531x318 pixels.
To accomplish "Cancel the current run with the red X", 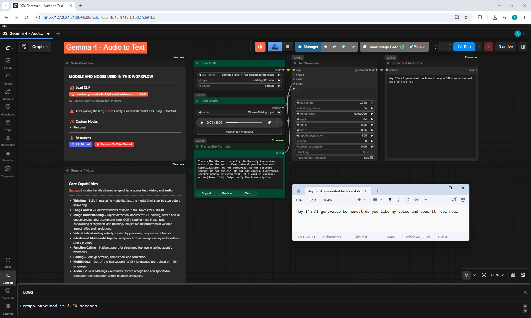I will (x=489, y=47).
